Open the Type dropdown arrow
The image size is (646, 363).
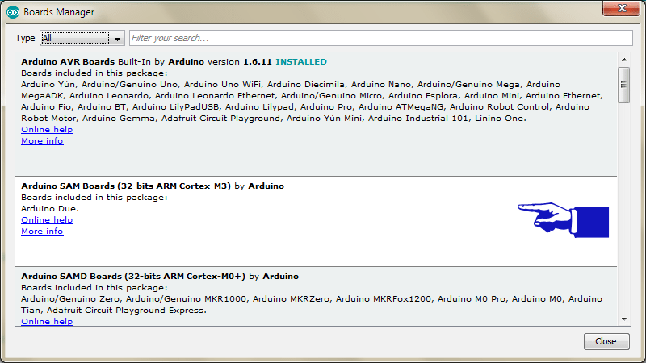(x=118, y=39)
